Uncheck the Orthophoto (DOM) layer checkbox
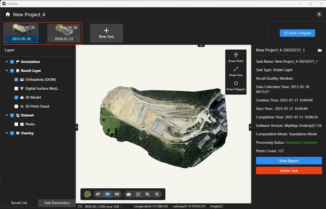The width and height of the screenshot is (326, 209). point(16,80)
